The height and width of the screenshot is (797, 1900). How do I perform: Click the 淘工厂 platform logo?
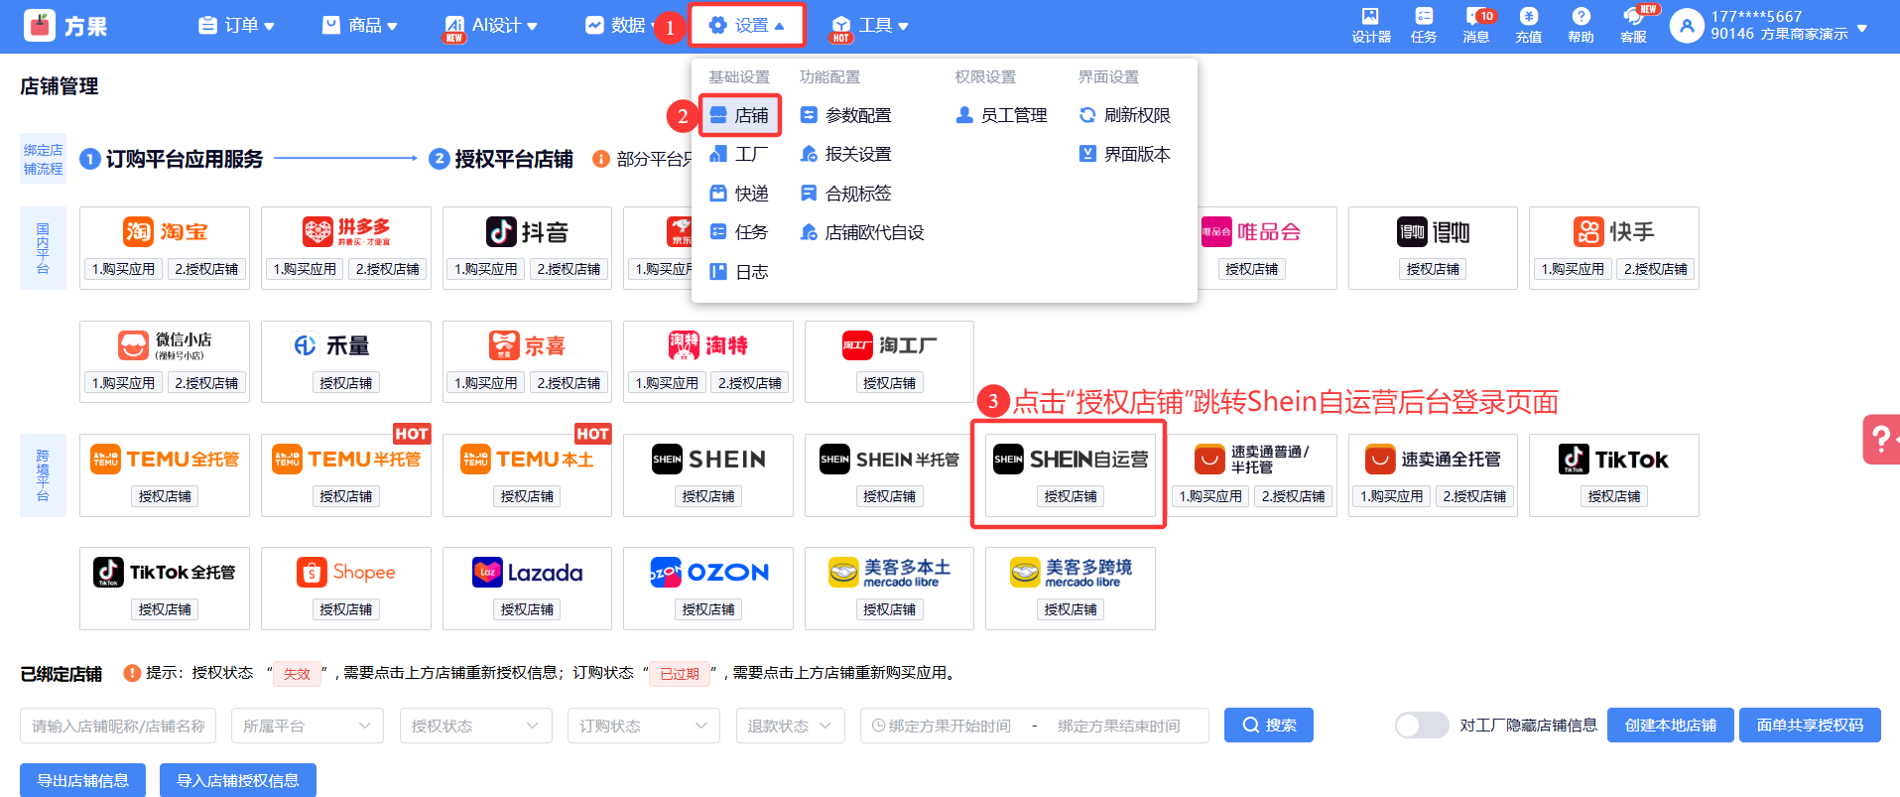(x=889, y=345)
